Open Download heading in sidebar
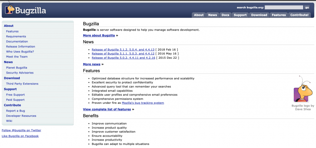Screen dimensions: 316x148 (12, 78)
